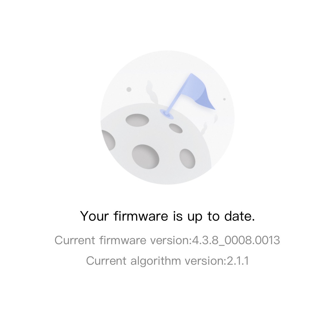Viewport: 335px width, 318px height.
Task: Click the firmware number 4.3.8_0008.0013
Action: (x=236, y=240)
